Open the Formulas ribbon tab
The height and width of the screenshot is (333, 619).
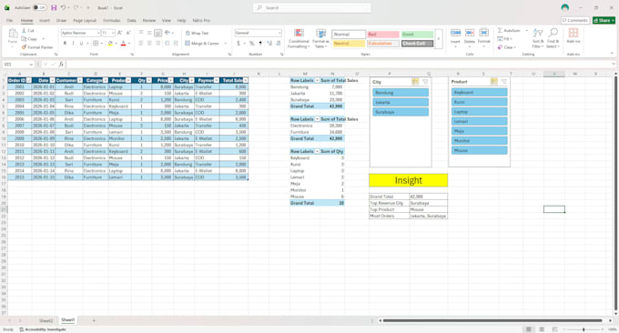[112, 20]
